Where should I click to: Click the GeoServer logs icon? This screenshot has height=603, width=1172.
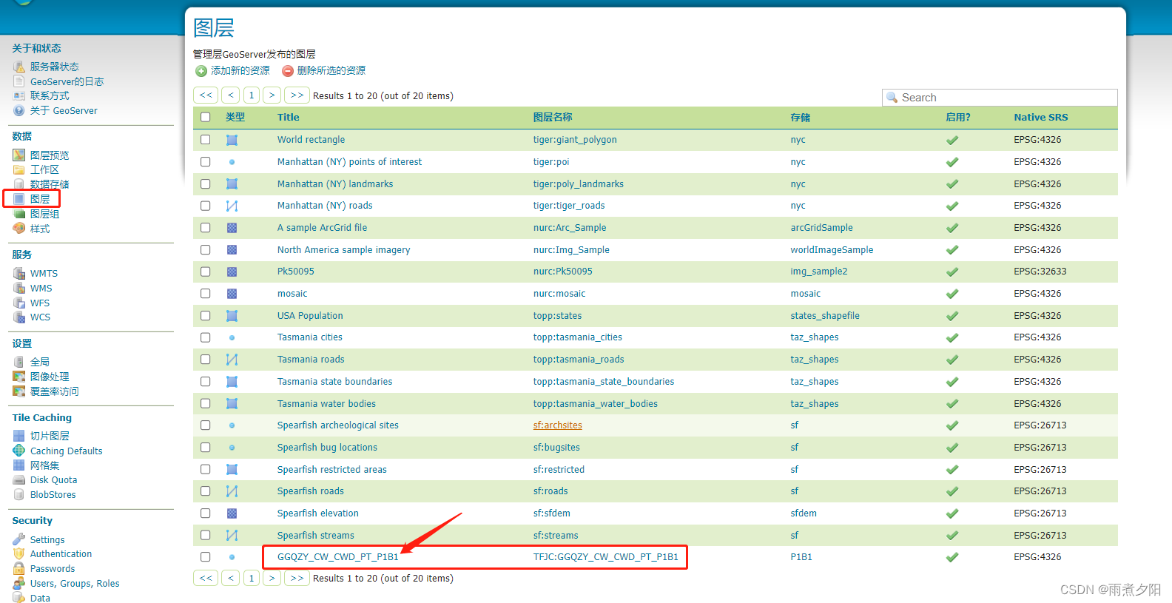coord(19,81)
